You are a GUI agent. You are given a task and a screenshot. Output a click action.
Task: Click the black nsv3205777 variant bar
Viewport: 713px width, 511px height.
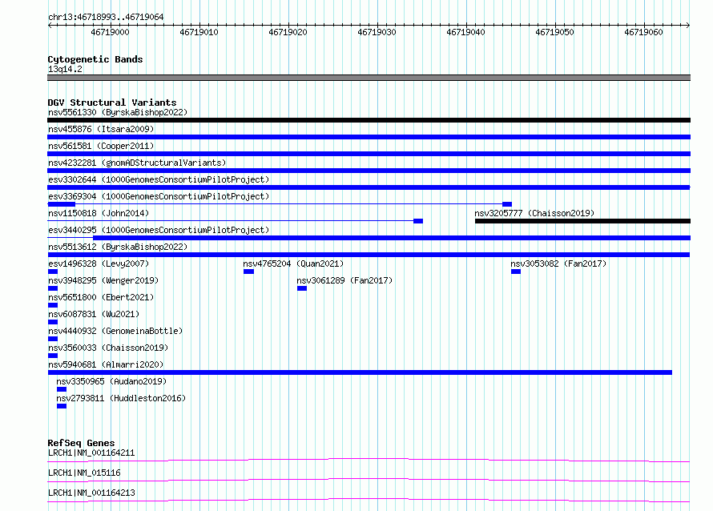[582, 221]
